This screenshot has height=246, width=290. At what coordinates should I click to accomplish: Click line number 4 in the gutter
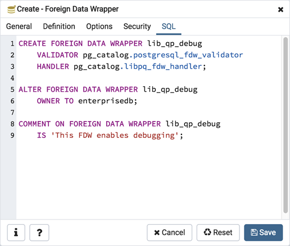coord(12,78)
